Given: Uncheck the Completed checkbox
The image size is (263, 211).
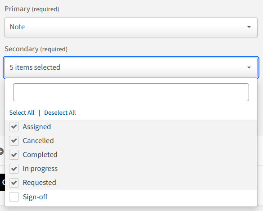Looking at the screenshot, I should [14, 154].
